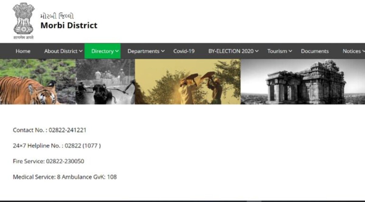Expand the About District dropdown chevron
The image size is (365, 202).
tap(81, 51)
